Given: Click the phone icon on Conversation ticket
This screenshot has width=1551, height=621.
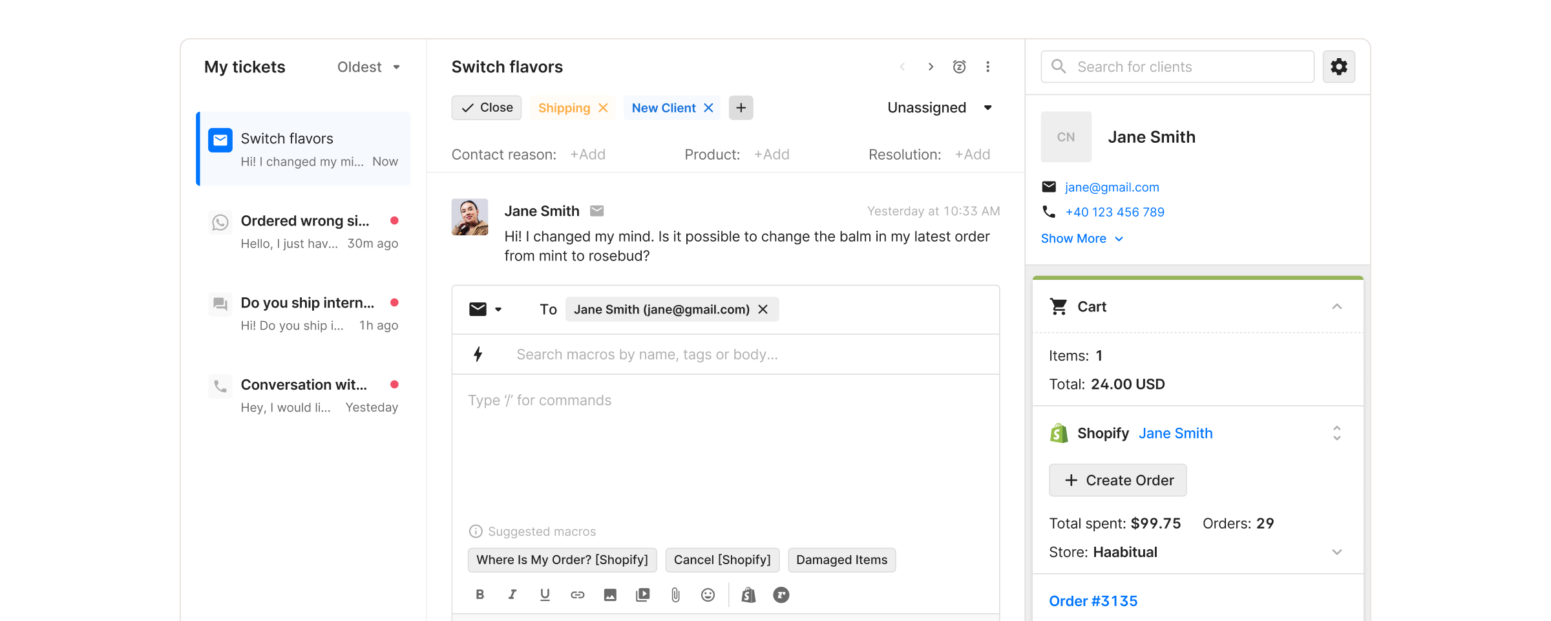Looking at the screenshot, I should point(220,386).
